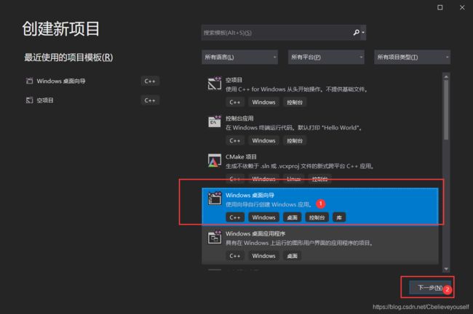Click the CMake 项目 template title
Screen dimensions: 473x314
coord(241,157)
